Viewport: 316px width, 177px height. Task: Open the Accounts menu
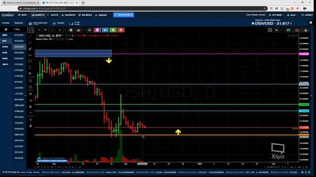pos(68,15)
